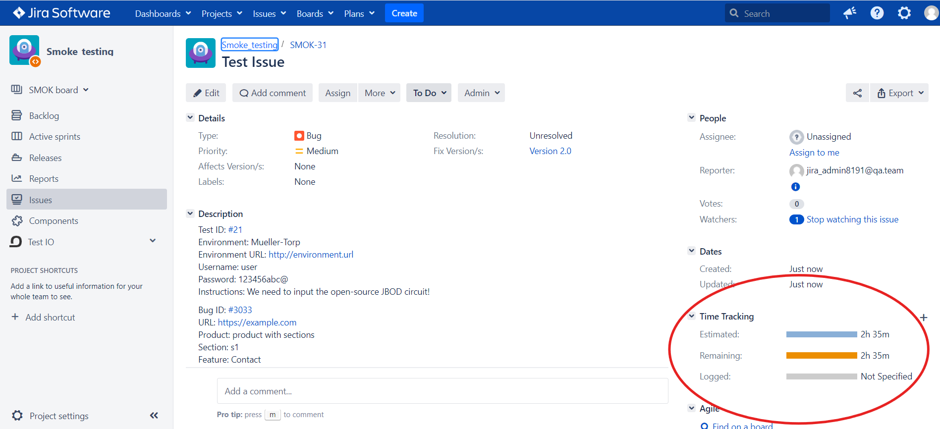Open the user profile avatar
Image resolution: width=940 pixels, height=429 pixels.
pos(932,13)
